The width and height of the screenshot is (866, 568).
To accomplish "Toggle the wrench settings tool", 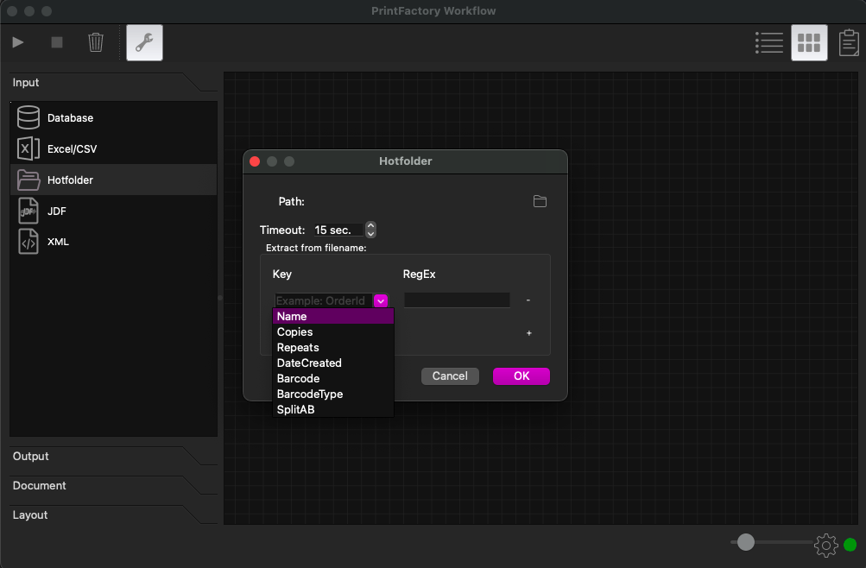I will (x=144, y=42).
